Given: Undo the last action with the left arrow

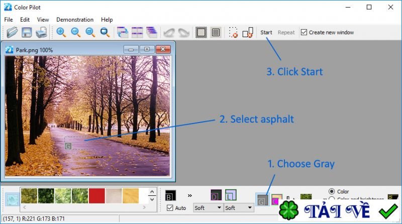Looking at the screenshot, I should (169, 33).
